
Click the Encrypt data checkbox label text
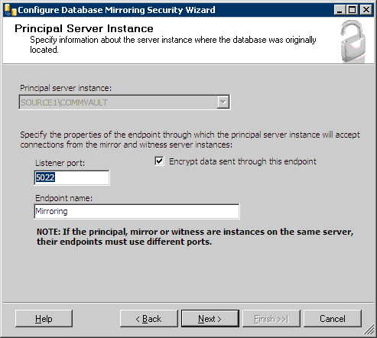click(x=242, y=161)
